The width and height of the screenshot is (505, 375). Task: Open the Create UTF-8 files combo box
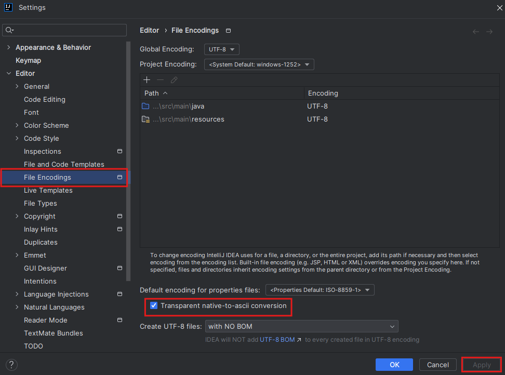pyautogui.click(x=301, y=326)
